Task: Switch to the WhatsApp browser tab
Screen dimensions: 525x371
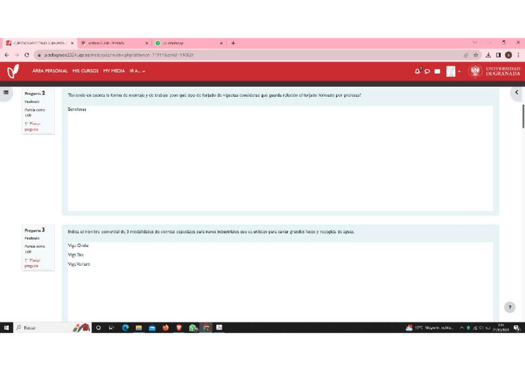Action: (x=188, y=43)
